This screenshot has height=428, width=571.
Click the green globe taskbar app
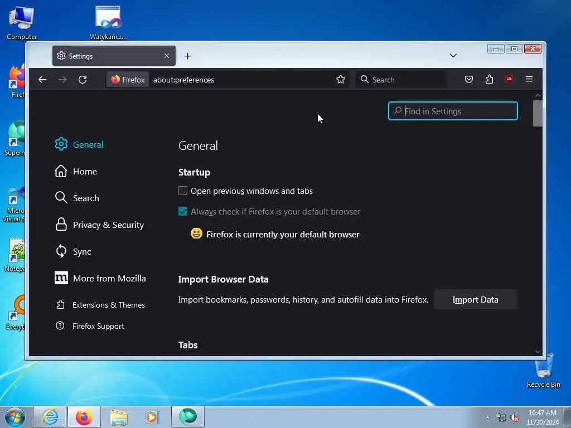click(x=187, y=417)
